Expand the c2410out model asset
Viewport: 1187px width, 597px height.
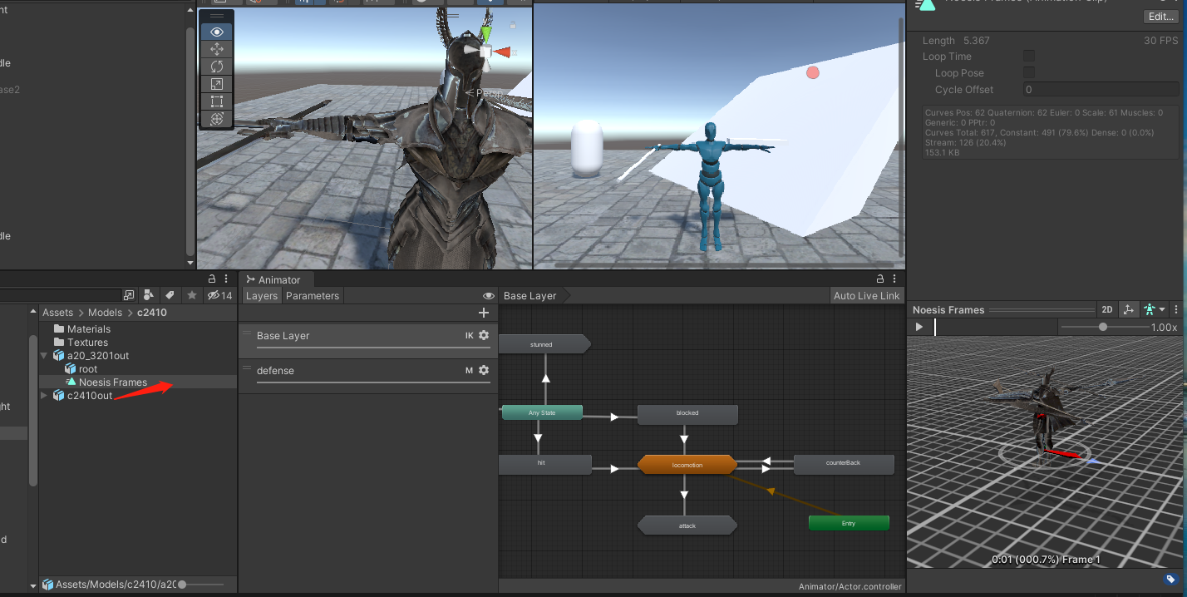tap(45, 396)
